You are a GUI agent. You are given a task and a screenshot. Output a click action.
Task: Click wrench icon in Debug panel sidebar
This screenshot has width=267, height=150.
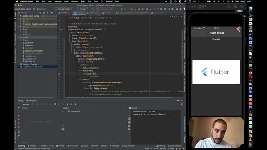(18, 108)
